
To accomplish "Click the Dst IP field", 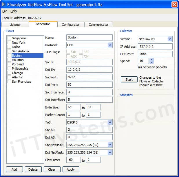I will tap(89, 69).
